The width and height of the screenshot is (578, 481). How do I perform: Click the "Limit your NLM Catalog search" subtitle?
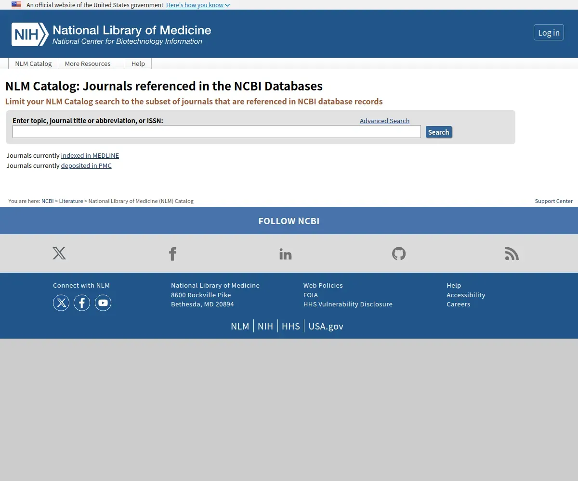[194, 101]
